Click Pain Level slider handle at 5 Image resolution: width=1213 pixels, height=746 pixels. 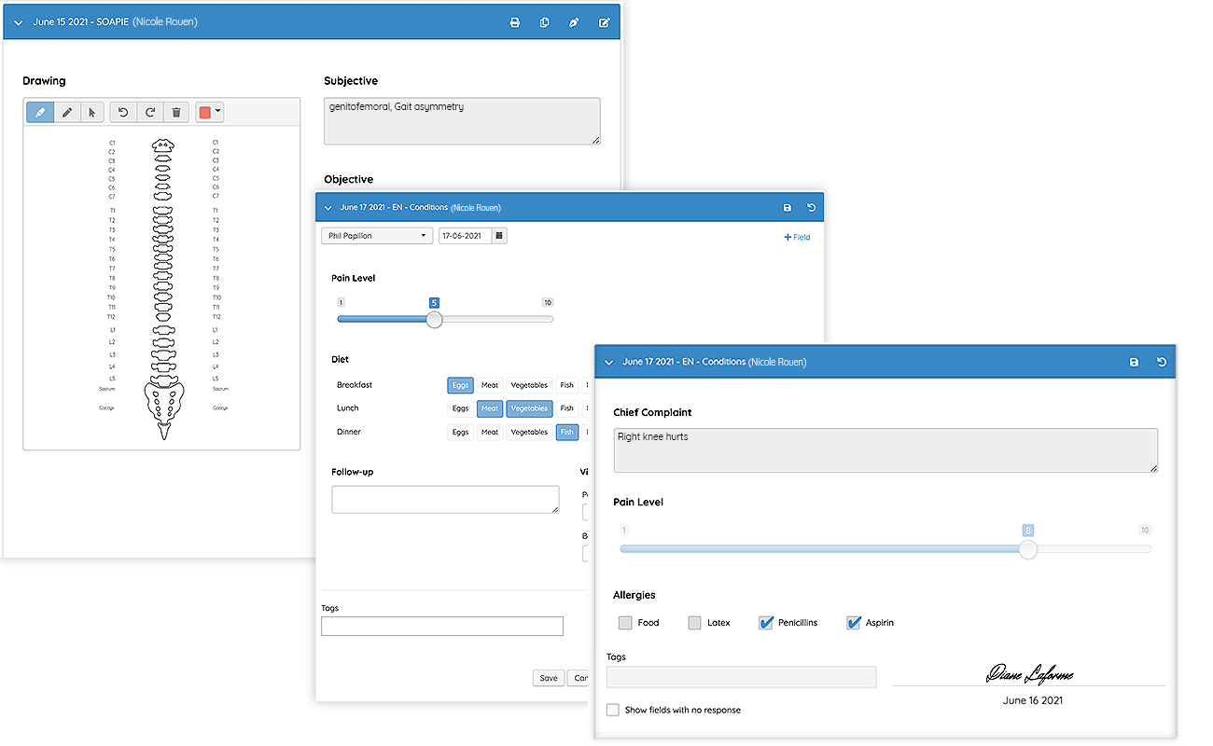434,319
